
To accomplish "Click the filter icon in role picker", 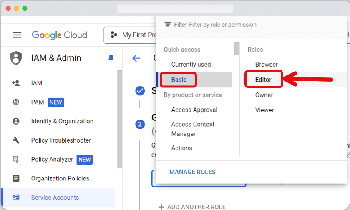I will point(168,24).
